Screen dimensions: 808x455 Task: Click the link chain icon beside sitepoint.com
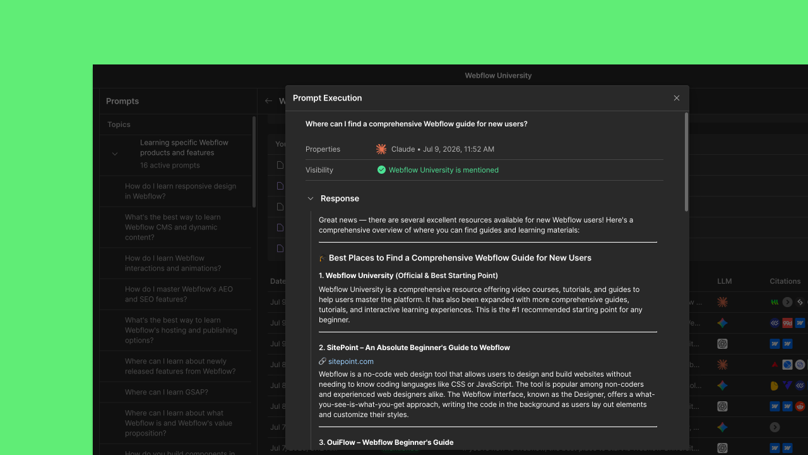click(x=323, y=361)
